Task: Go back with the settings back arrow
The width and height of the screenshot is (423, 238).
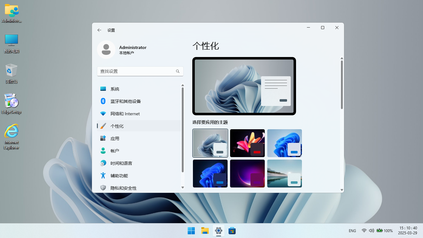Action: point(99,30)
